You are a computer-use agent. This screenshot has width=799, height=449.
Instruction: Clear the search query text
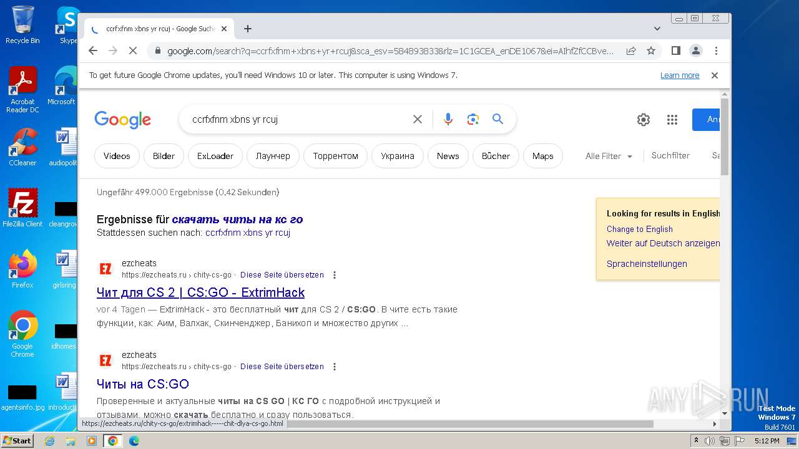pyautogui.click(x=418, y=119)
